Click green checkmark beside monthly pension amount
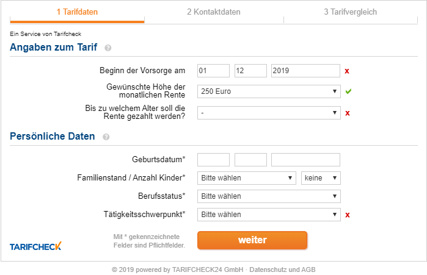Screen dimensions: 427x275 pyautogui.click(x=348, y=91)
